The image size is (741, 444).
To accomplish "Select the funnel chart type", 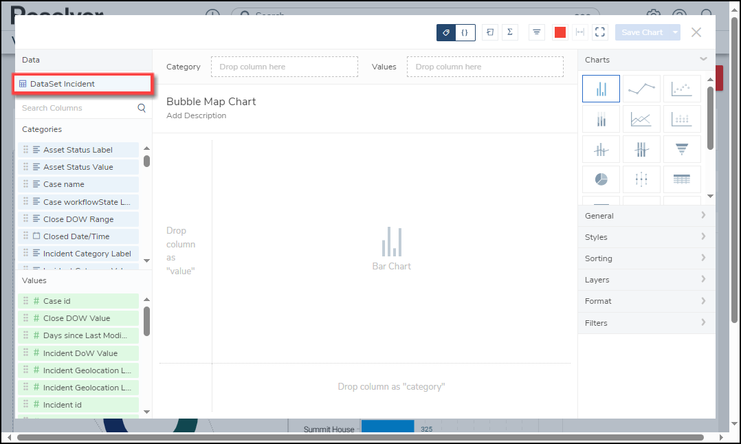I will (x=681, y=149).
